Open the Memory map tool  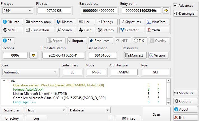coord(39,22)
